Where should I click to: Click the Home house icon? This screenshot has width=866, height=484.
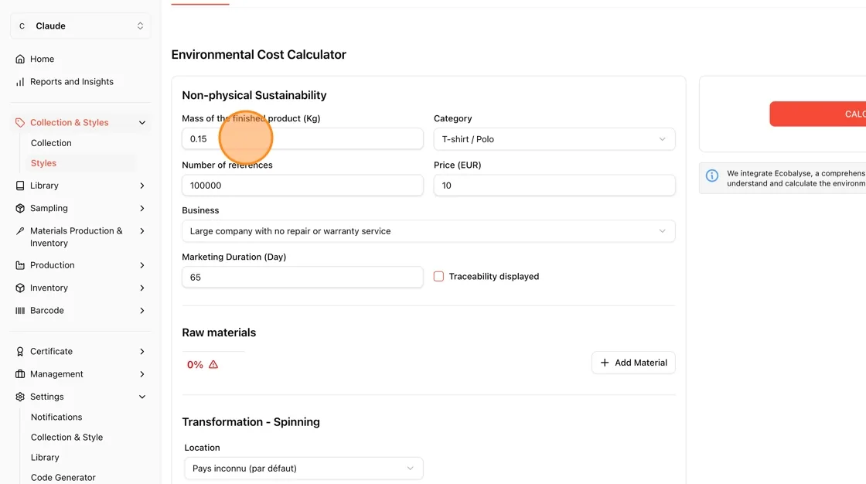coord(20,59)
